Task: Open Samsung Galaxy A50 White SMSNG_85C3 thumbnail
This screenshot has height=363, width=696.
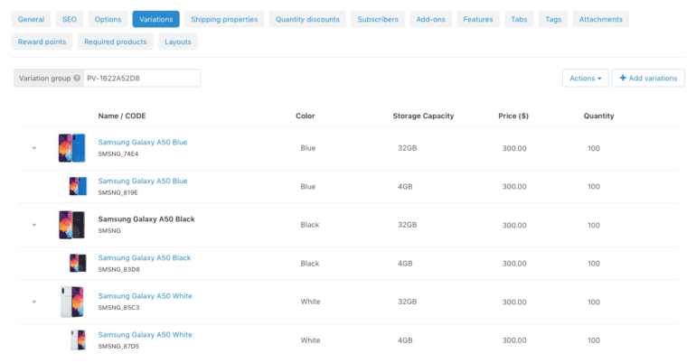Action: click(72, 302)
